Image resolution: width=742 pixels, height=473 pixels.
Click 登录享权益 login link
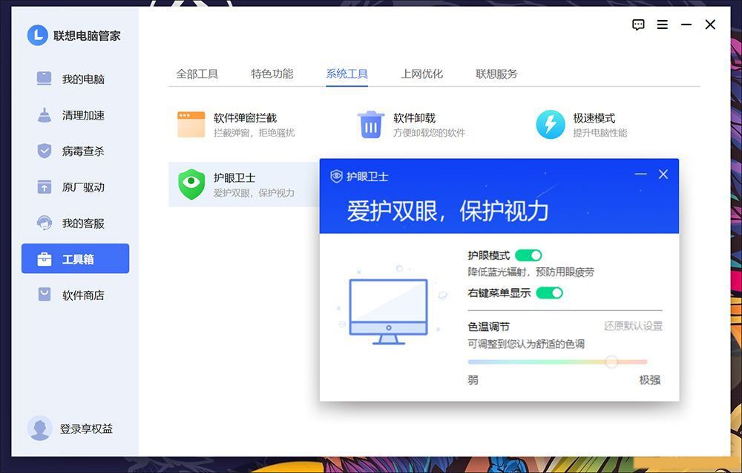tap(86, 429)
